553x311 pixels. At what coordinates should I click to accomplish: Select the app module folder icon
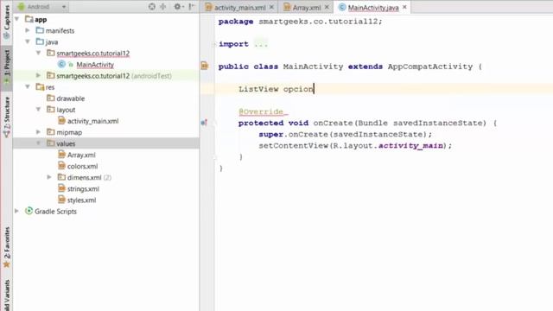coord(29,19)
